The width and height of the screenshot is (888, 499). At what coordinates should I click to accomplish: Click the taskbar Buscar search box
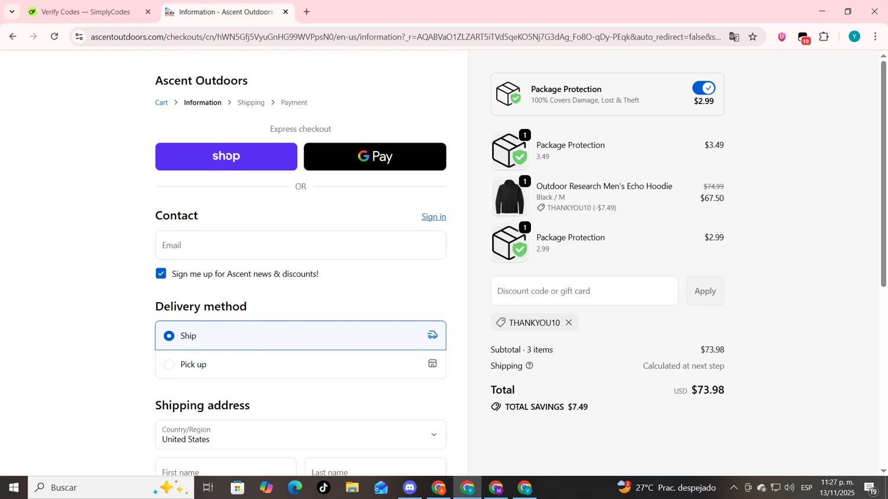[x=111, y=488]
